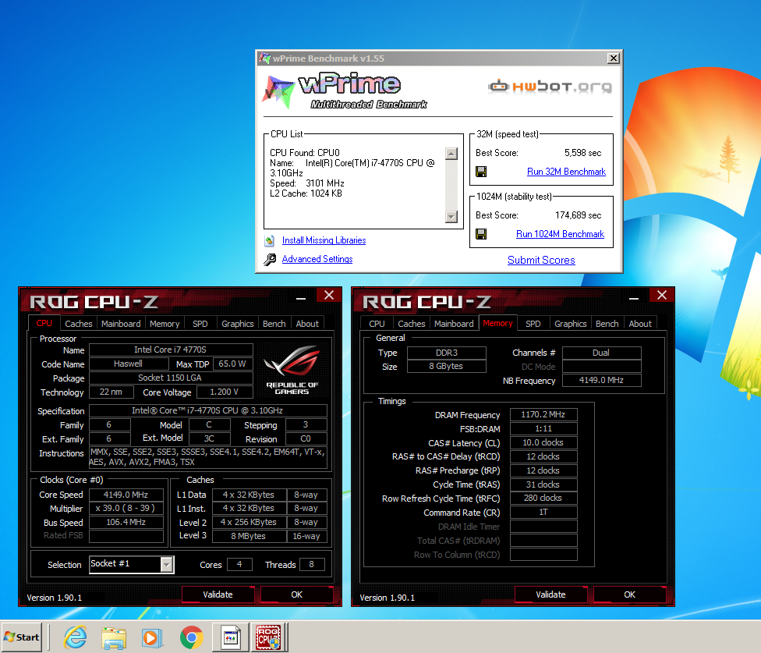Image resolution: width=761 pixels, height=653 pixels.
Task: Select CPU tab in left CPU-Z window
Action: [x=44, y=323]
